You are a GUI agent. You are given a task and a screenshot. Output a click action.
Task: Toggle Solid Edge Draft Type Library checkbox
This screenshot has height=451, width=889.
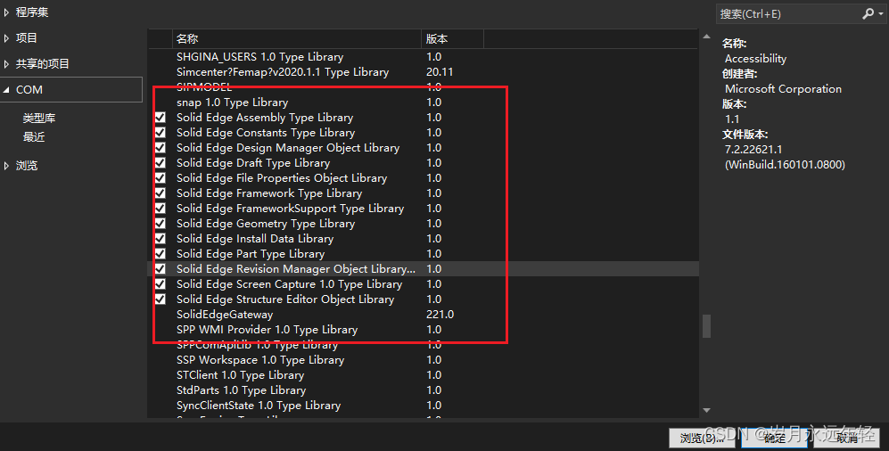coord(161,163)
